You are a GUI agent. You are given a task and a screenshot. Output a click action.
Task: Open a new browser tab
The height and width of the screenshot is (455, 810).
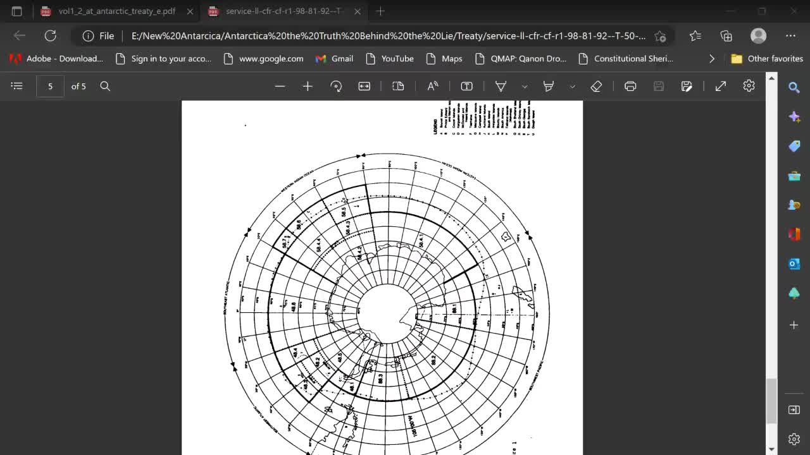point(380,11)
